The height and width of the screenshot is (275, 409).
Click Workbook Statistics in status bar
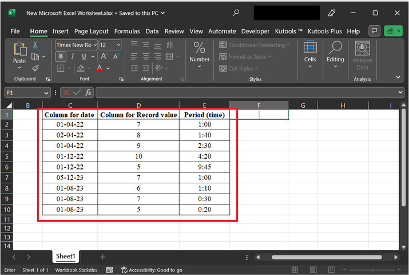76,270
